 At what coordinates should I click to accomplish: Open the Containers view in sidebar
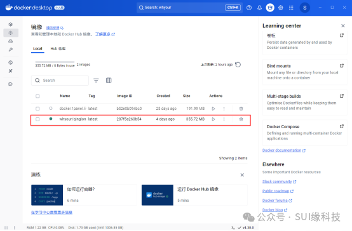point(11,25)
